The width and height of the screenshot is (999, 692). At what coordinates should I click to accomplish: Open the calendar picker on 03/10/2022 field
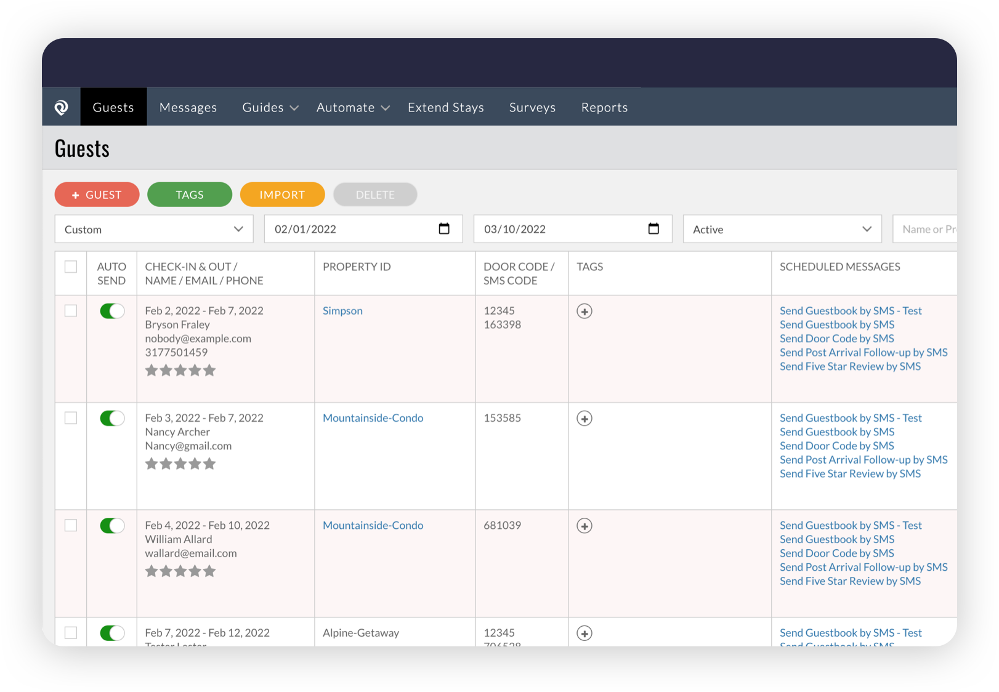(x=653, y=229)
